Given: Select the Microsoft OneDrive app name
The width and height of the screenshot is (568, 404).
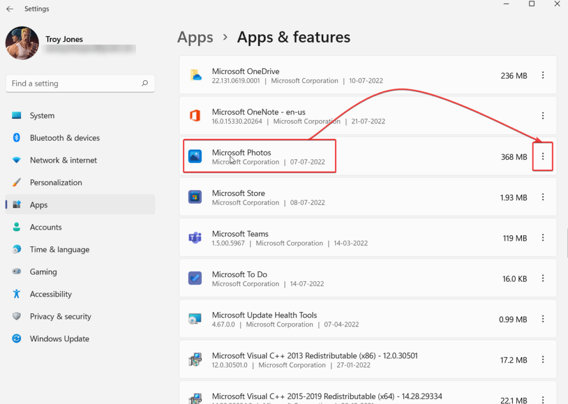Looking at the screenshot, I should (246, 71).
